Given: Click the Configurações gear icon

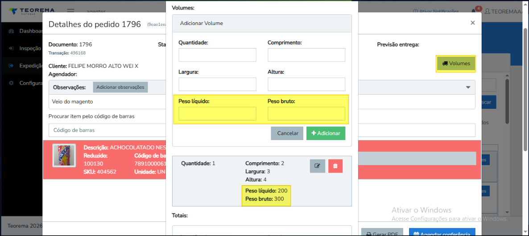Looking at the screenshot, I should [11, 83].
